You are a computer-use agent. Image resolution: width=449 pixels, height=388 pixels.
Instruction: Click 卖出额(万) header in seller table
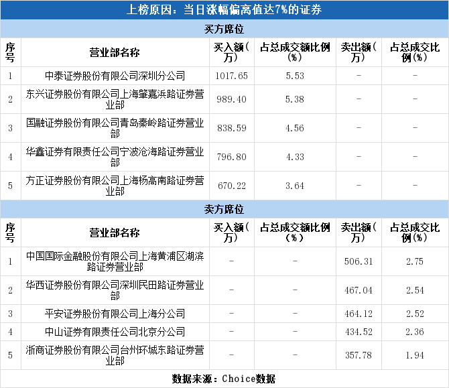[359, 233]
